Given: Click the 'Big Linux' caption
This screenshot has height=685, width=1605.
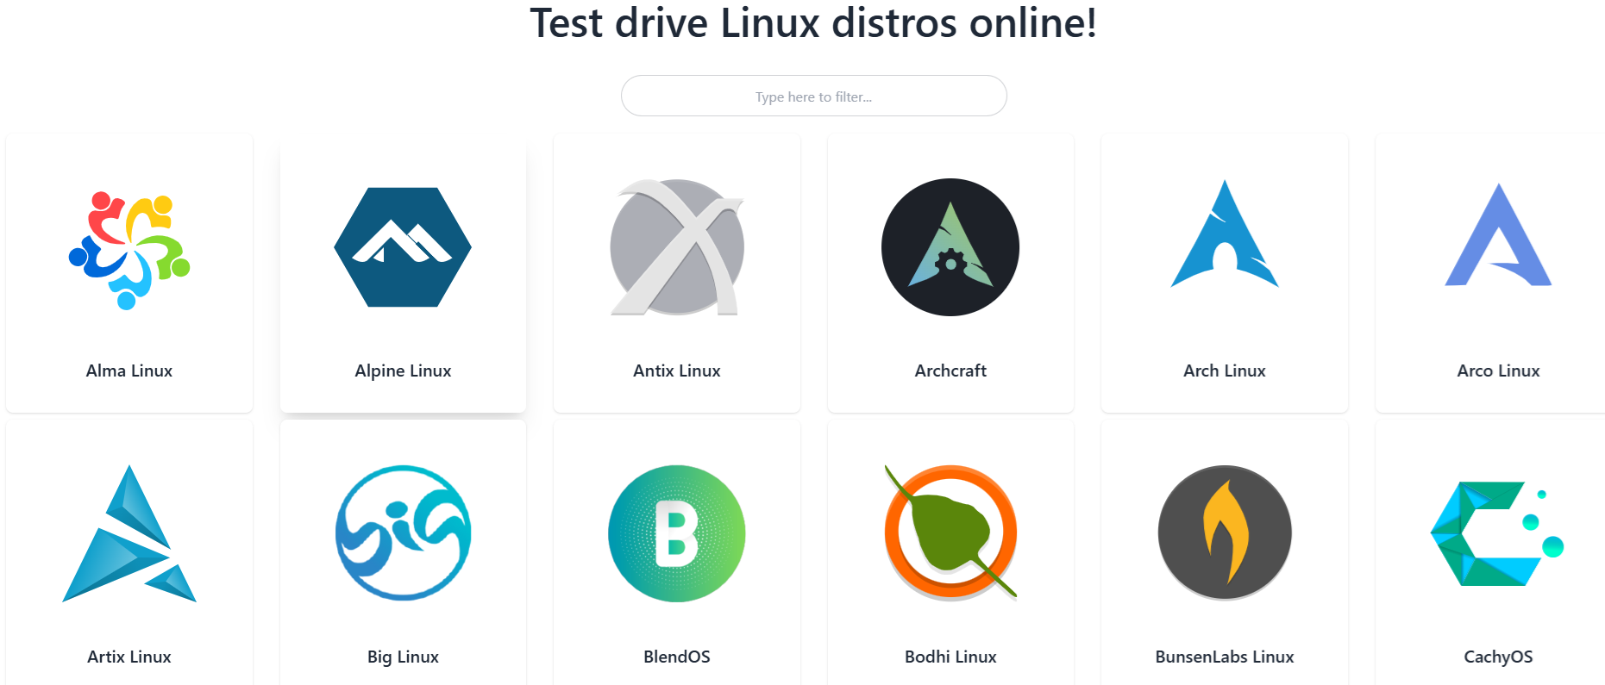Looking at the screenshot, I should 403,657.
